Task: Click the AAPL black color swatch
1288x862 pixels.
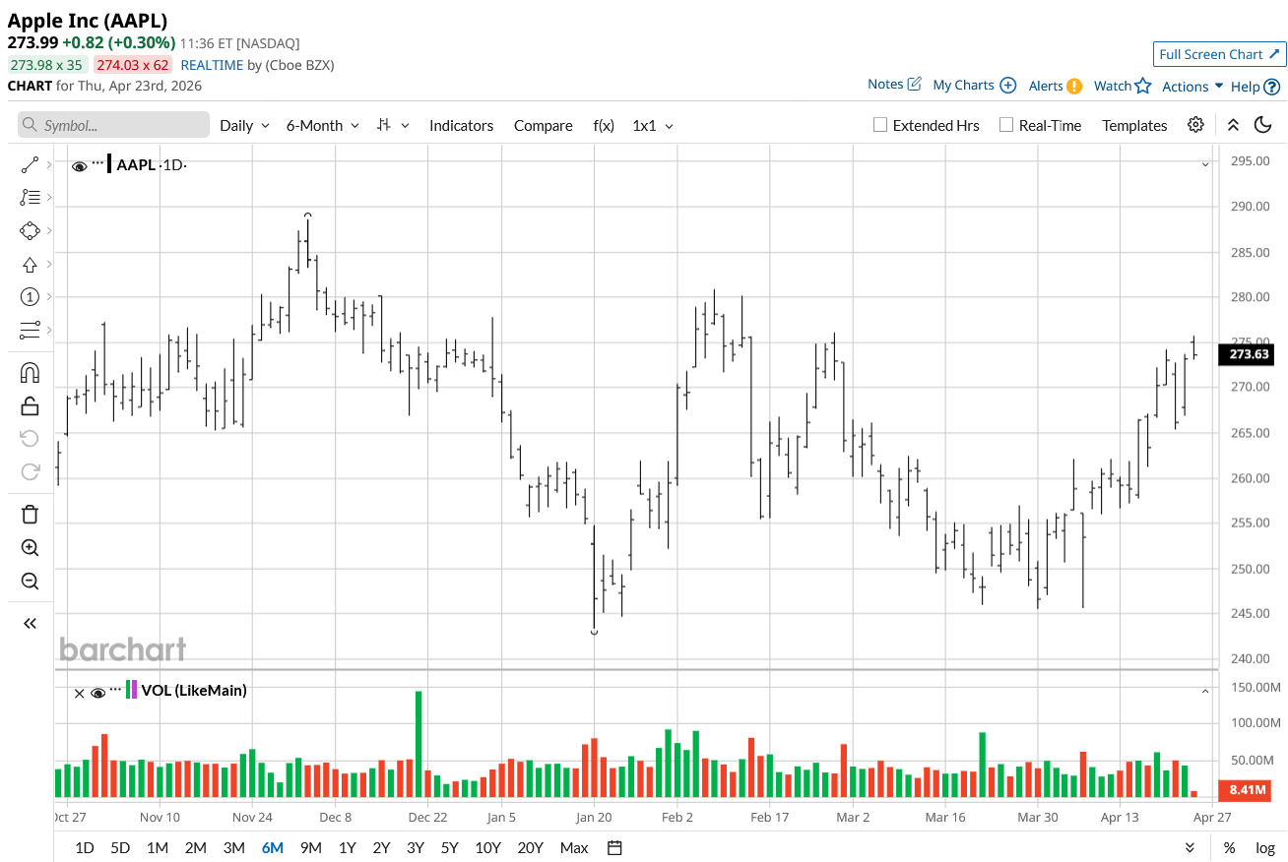Action: pos(109,164)
